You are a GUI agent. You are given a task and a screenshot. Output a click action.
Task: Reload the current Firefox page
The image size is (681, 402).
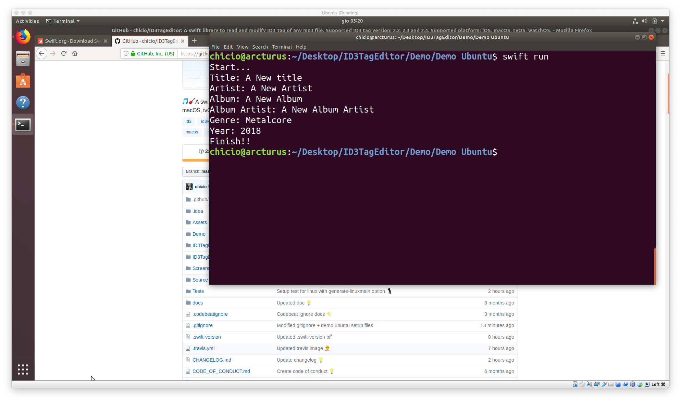pos(64,53)
